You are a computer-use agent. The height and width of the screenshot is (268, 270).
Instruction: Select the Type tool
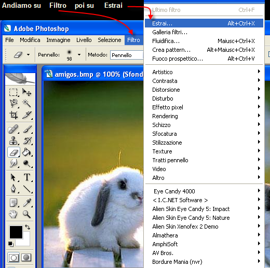click(27, 177)
